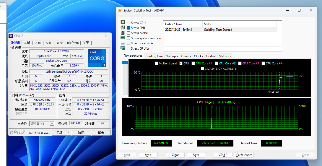This screenshot has height=166, width=322.
Task: Click the Stress local disks drive icon
Action: tap(123, 43)
